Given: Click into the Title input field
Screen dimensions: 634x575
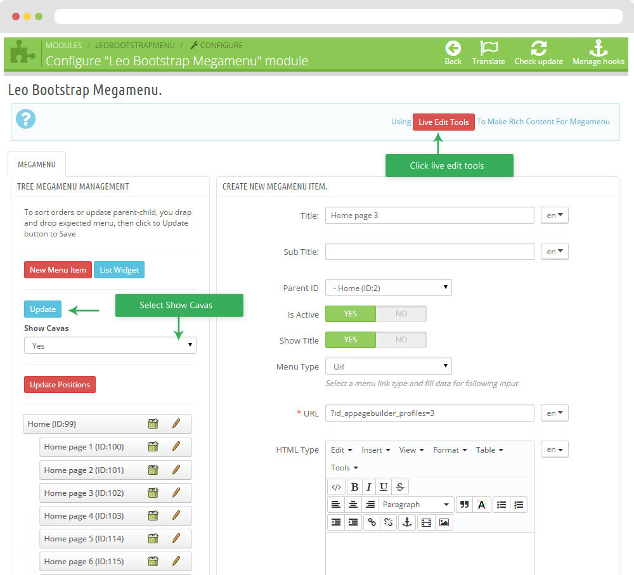Looking at the screenshot, I should [x=429, y=215].
